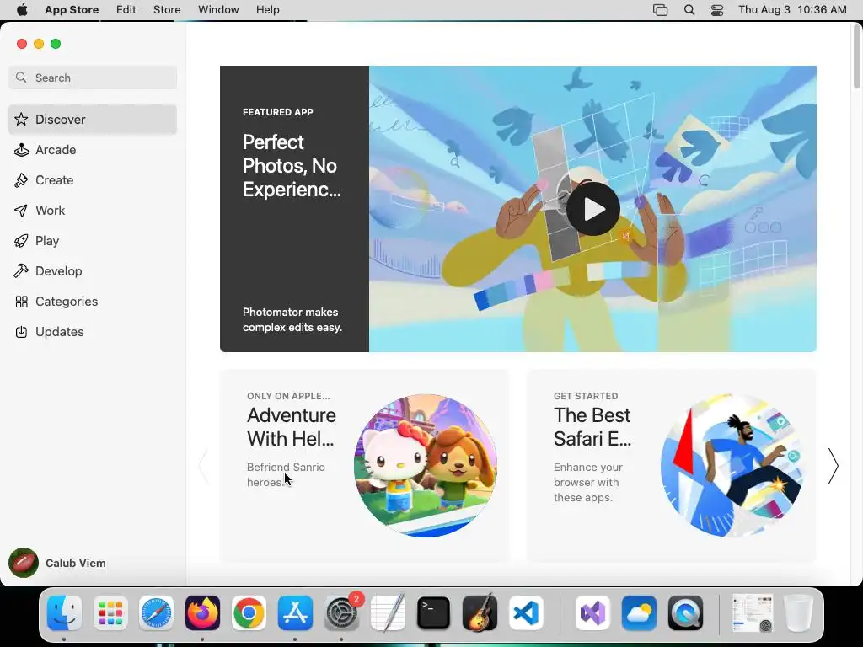Launch Visual Studio from the Dock
Viewport: 863px width, 647px height.
point(592,613)
